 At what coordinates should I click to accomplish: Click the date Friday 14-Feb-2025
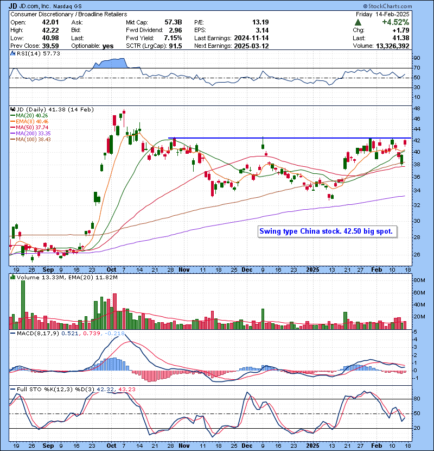click(x=382, y=14)
